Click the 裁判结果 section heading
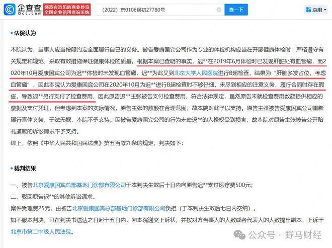 (x=25, y=169)
